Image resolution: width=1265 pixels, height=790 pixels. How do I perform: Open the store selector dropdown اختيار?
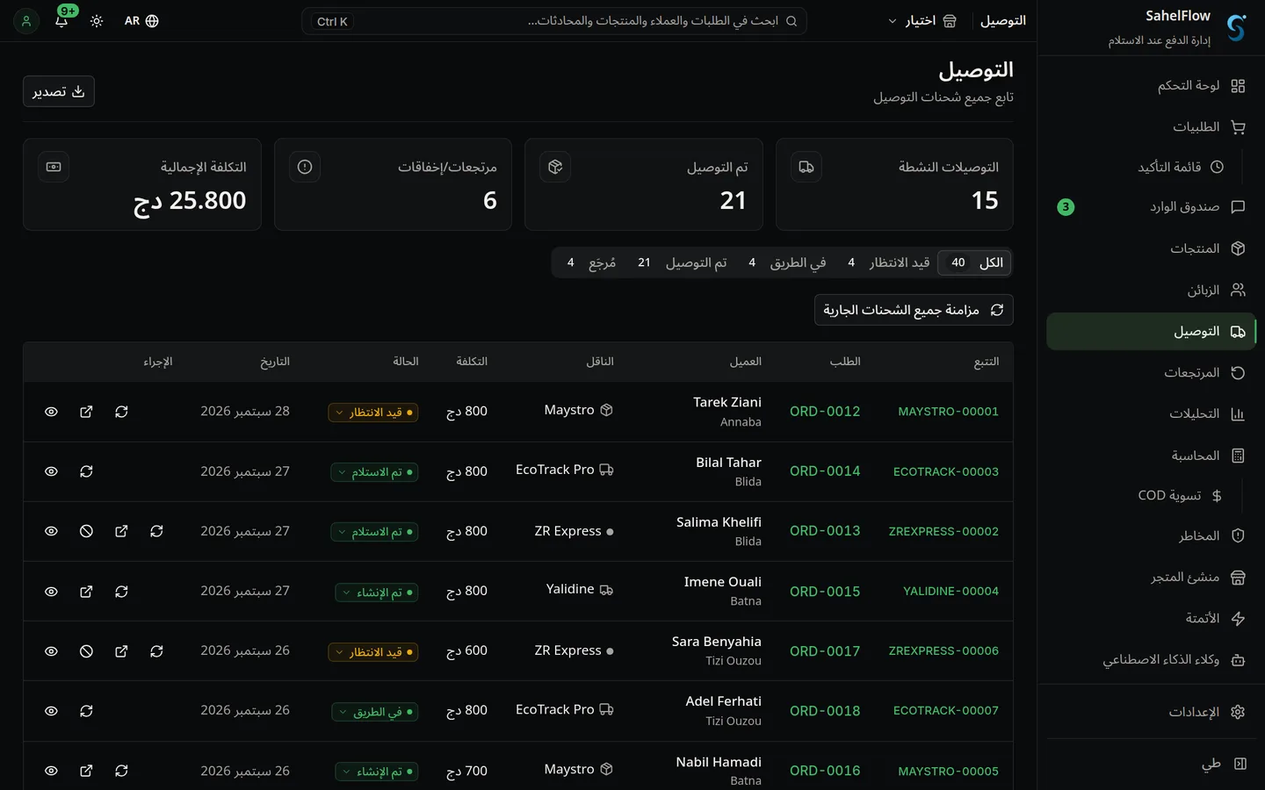click(922, 21)
